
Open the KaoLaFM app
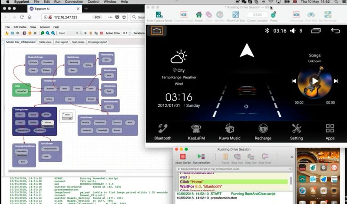[196, 132]
